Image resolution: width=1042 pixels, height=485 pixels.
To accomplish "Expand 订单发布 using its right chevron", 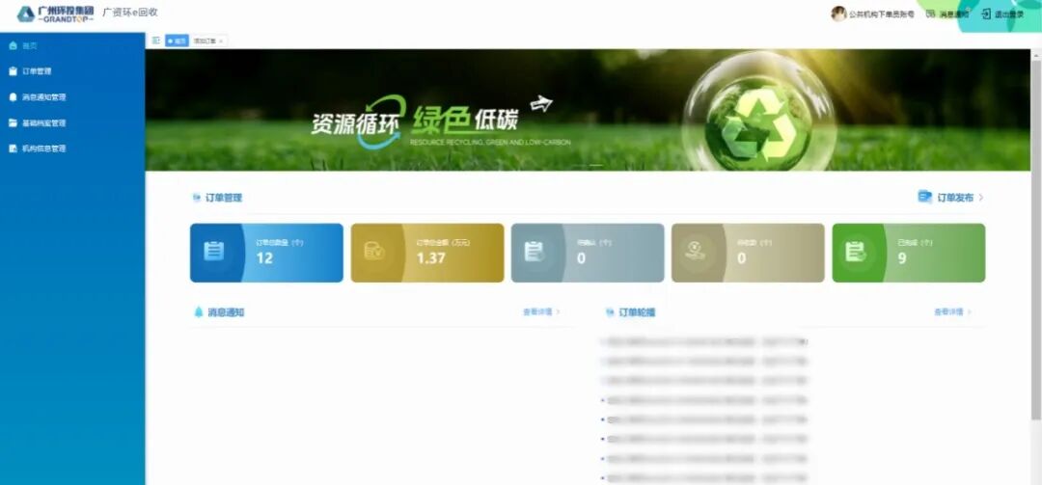I will 981,198.
